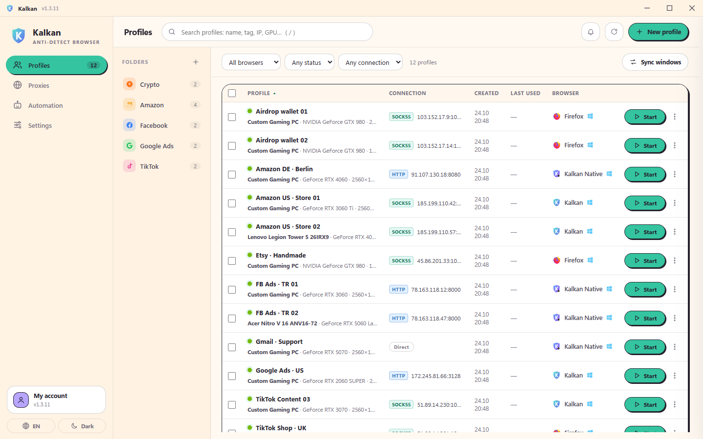Click the LAST USED column header
Image resolution: width=703 pixels, height=439 pixels.
pos(525,93)
